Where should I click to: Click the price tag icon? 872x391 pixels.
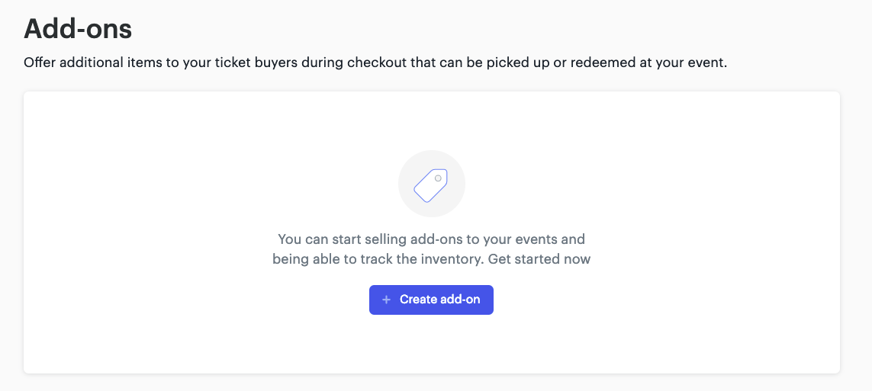(431, 185)
